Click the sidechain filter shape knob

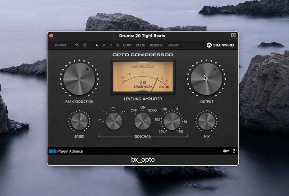tap(114, 121)
